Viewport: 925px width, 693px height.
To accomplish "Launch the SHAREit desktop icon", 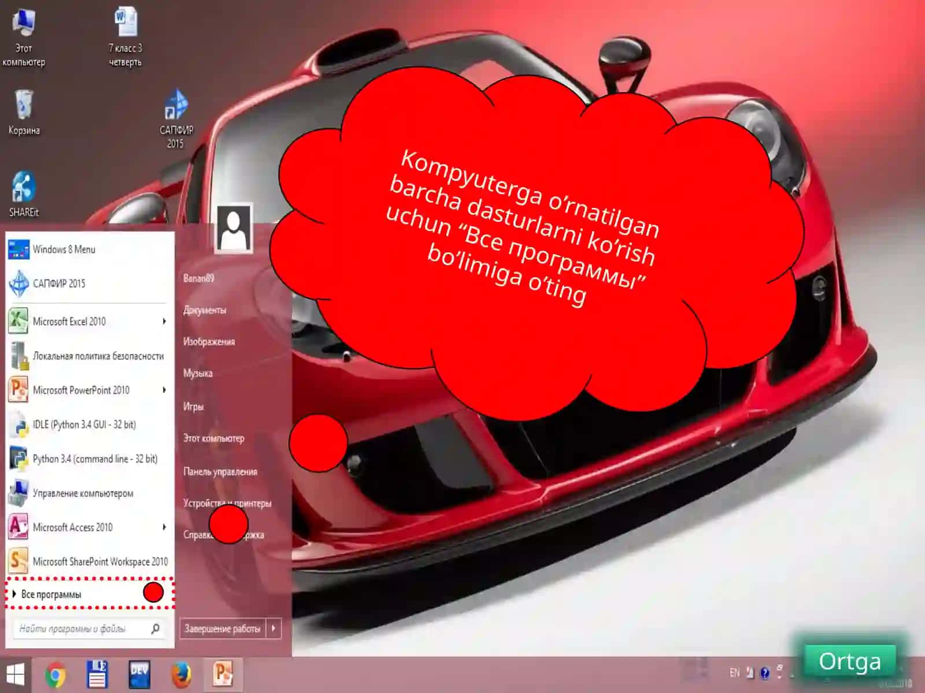I will coord(24,194).
